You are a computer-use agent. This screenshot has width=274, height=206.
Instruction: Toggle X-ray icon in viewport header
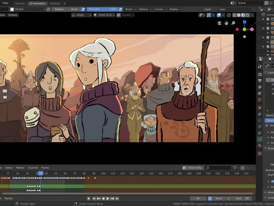pyautogui.click(x=229, y=15)
